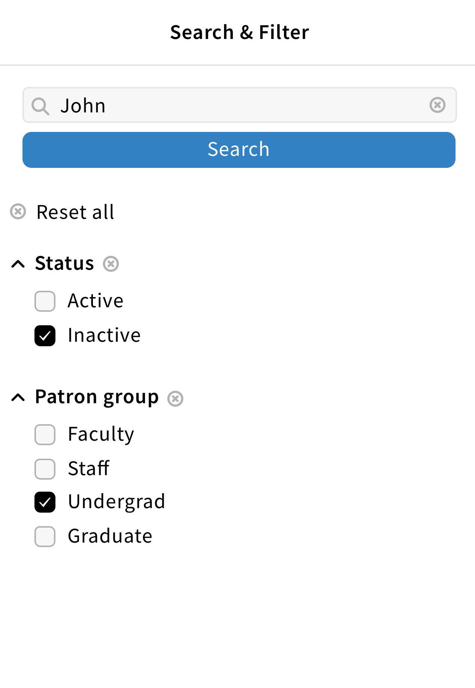This screenshot has height=688, width=475.
Task: Click the Patron group heading
Action: [x=97, y=397]
